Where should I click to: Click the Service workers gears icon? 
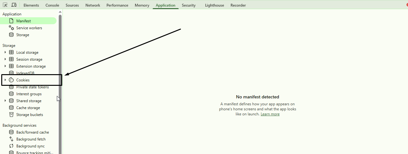11,28
